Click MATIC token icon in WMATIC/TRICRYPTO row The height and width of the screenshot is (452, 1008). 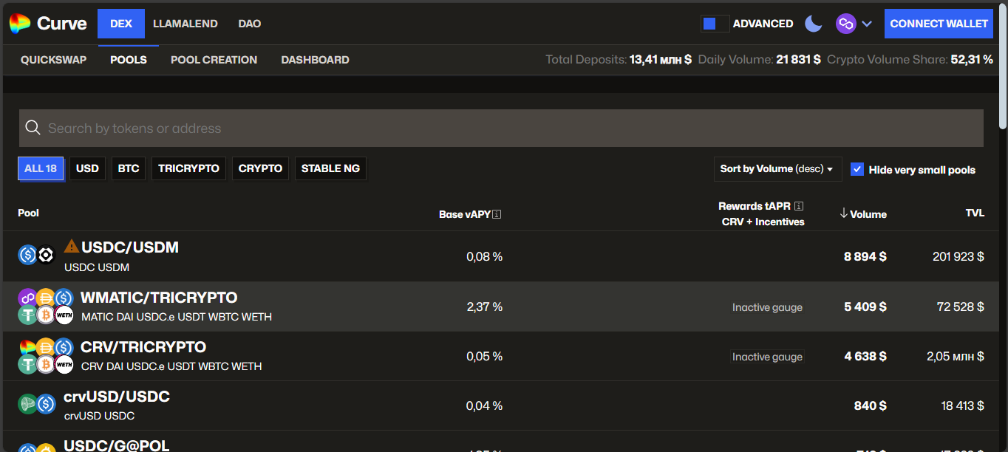coord(27,298)
